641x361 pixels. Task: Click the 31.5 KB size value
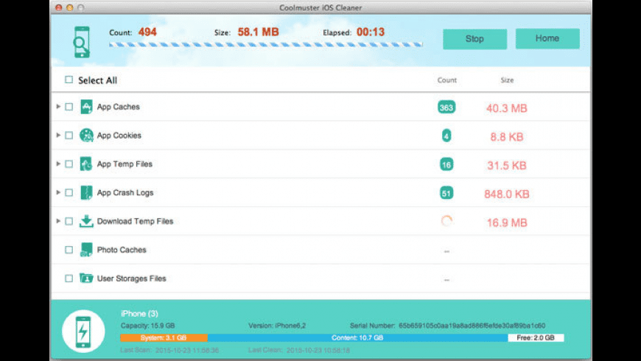[x=506, y=166]
